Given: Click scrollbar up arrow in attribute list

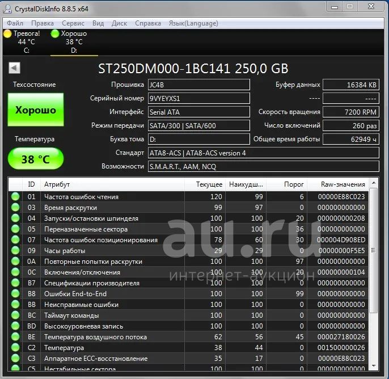Looking at the screenshot, I should click(374, 183).
